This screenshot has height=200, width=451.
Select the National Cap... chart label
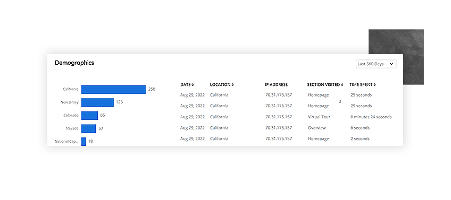point(66,141)
